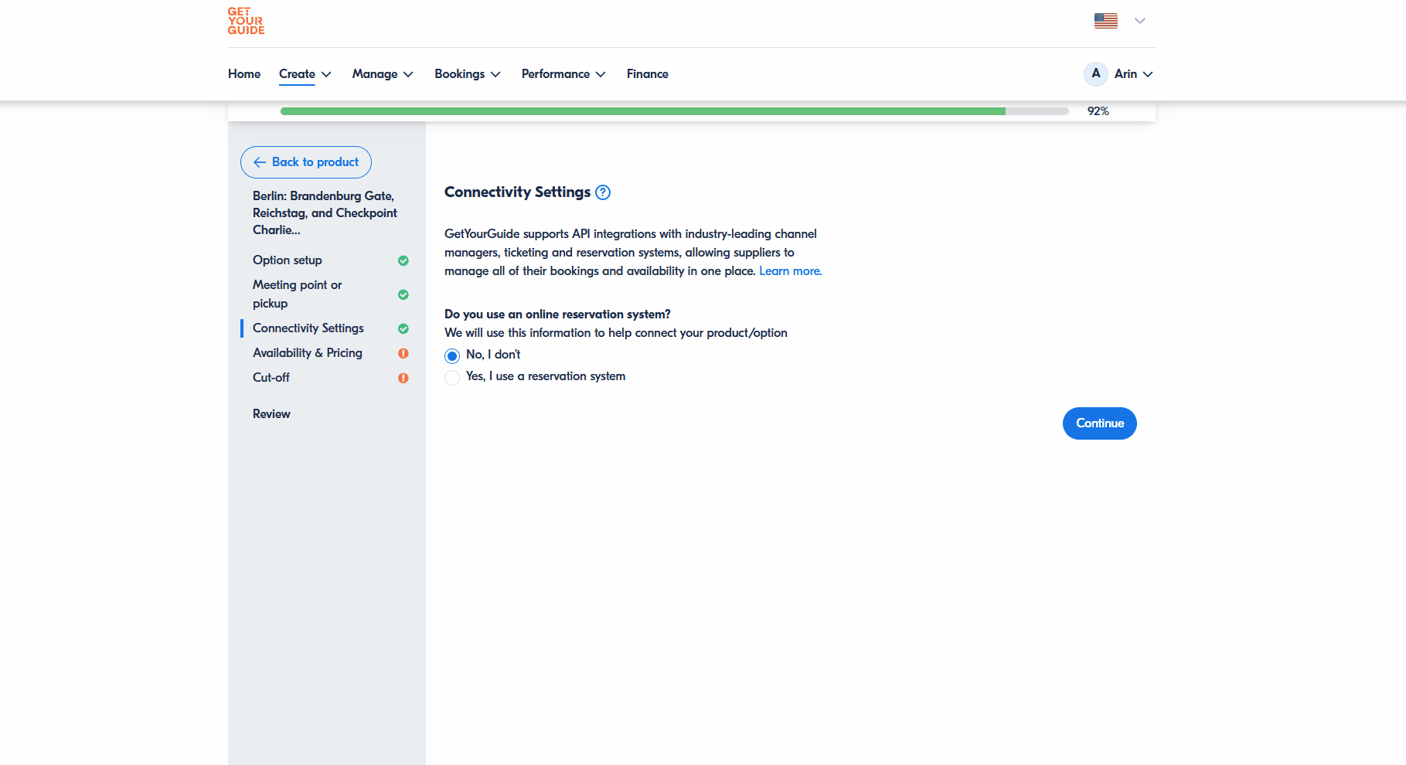Click the Connectivity Settings help question icon
Screen dimensions: 1406x765
[603, 192]
